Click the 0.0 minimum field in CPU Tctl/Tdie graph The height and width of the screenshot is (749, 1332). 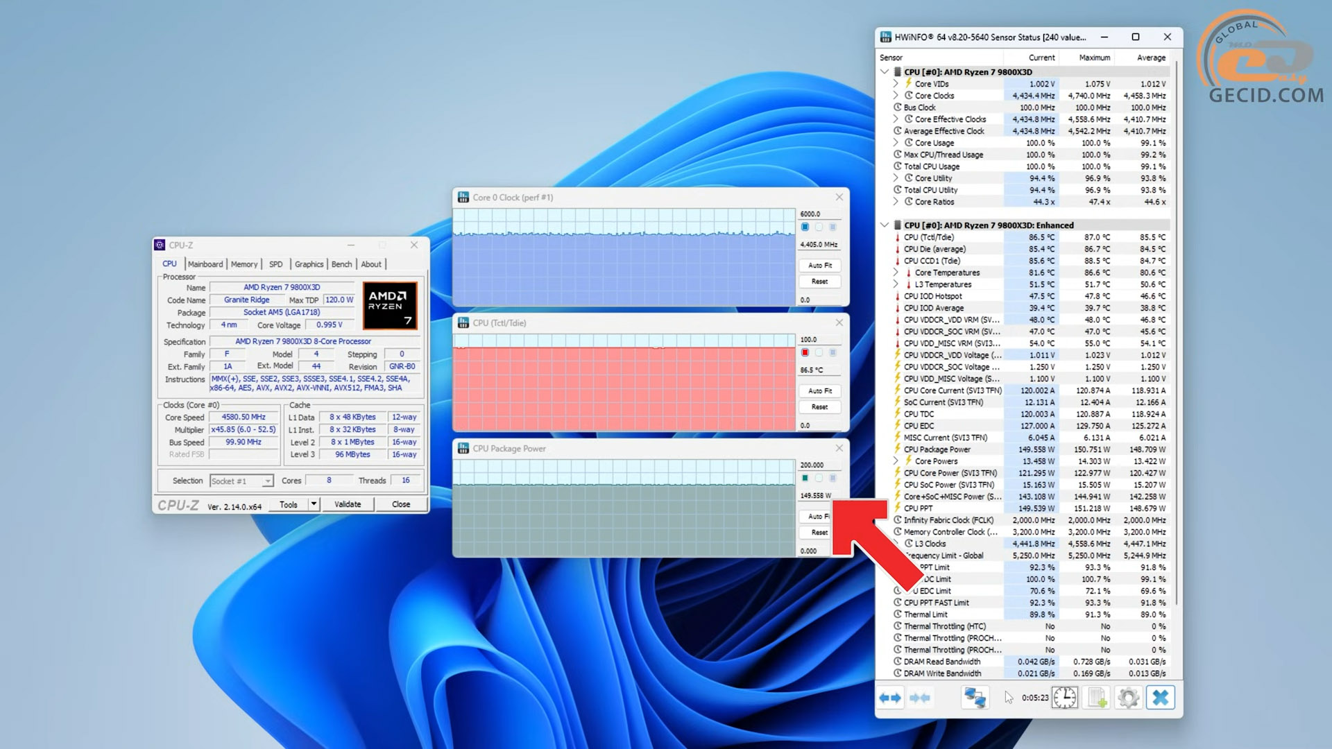point(819,425)
